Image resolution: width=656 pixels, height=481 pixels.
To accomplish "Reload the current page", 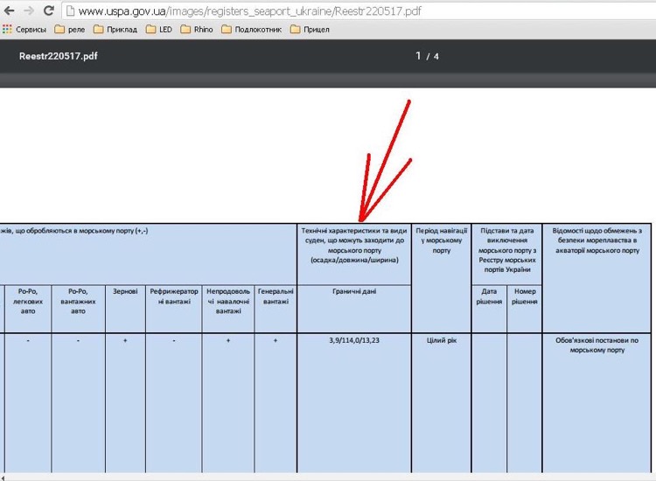I will (x=48, y=11).
